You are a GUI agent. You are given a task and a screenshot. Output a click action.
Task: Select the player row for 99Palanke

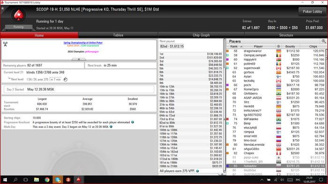[x=276, y=119]
